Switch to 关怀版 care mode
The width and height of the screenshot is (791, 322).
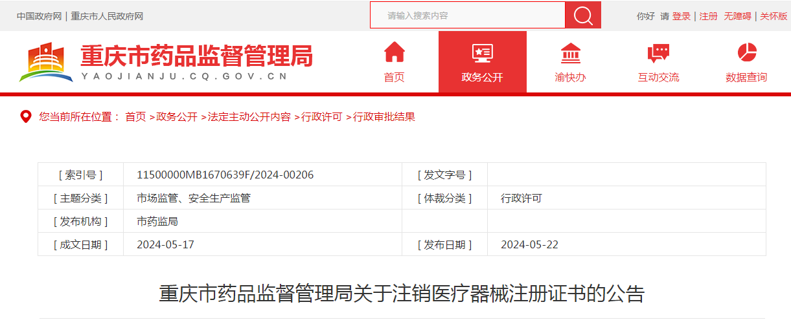(774, 16)
